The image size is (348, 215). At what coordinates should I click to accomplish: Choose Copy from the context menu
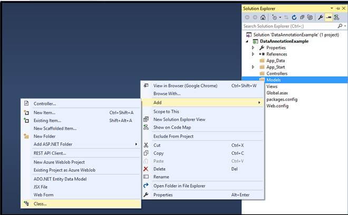click(202, 153)
